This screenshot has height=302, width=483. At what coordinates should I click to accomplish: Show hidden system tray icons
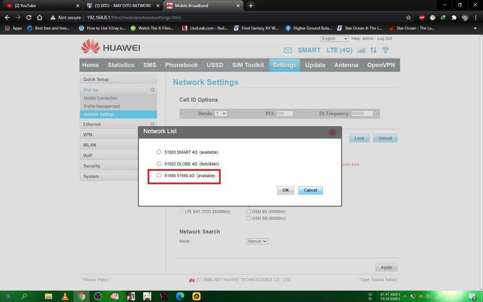coord(405,296)
